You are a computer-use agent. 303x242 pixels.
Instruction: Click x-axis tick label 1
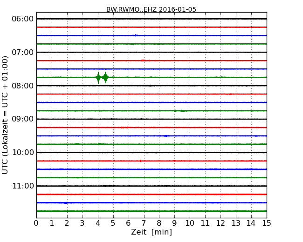click(52, 223)
